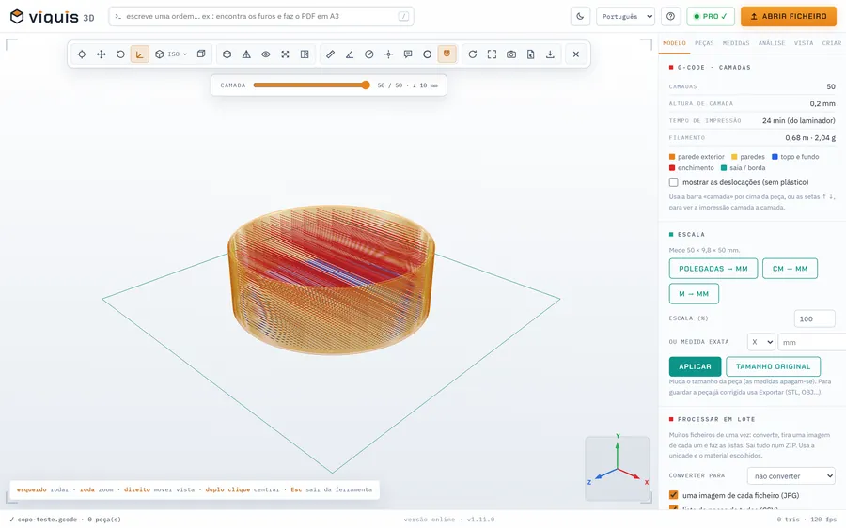Click the camera screenshot icon
Screen dimensions: 846x528
pyautogui.click(x=511, y=54)
